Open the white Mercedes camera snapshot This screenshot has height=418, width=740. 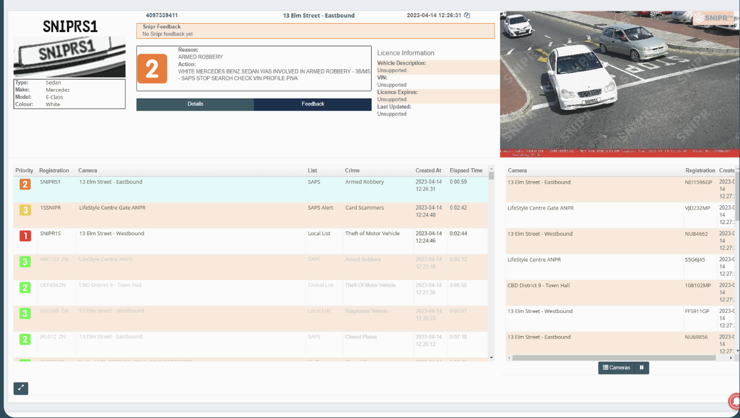coord(620,84)
